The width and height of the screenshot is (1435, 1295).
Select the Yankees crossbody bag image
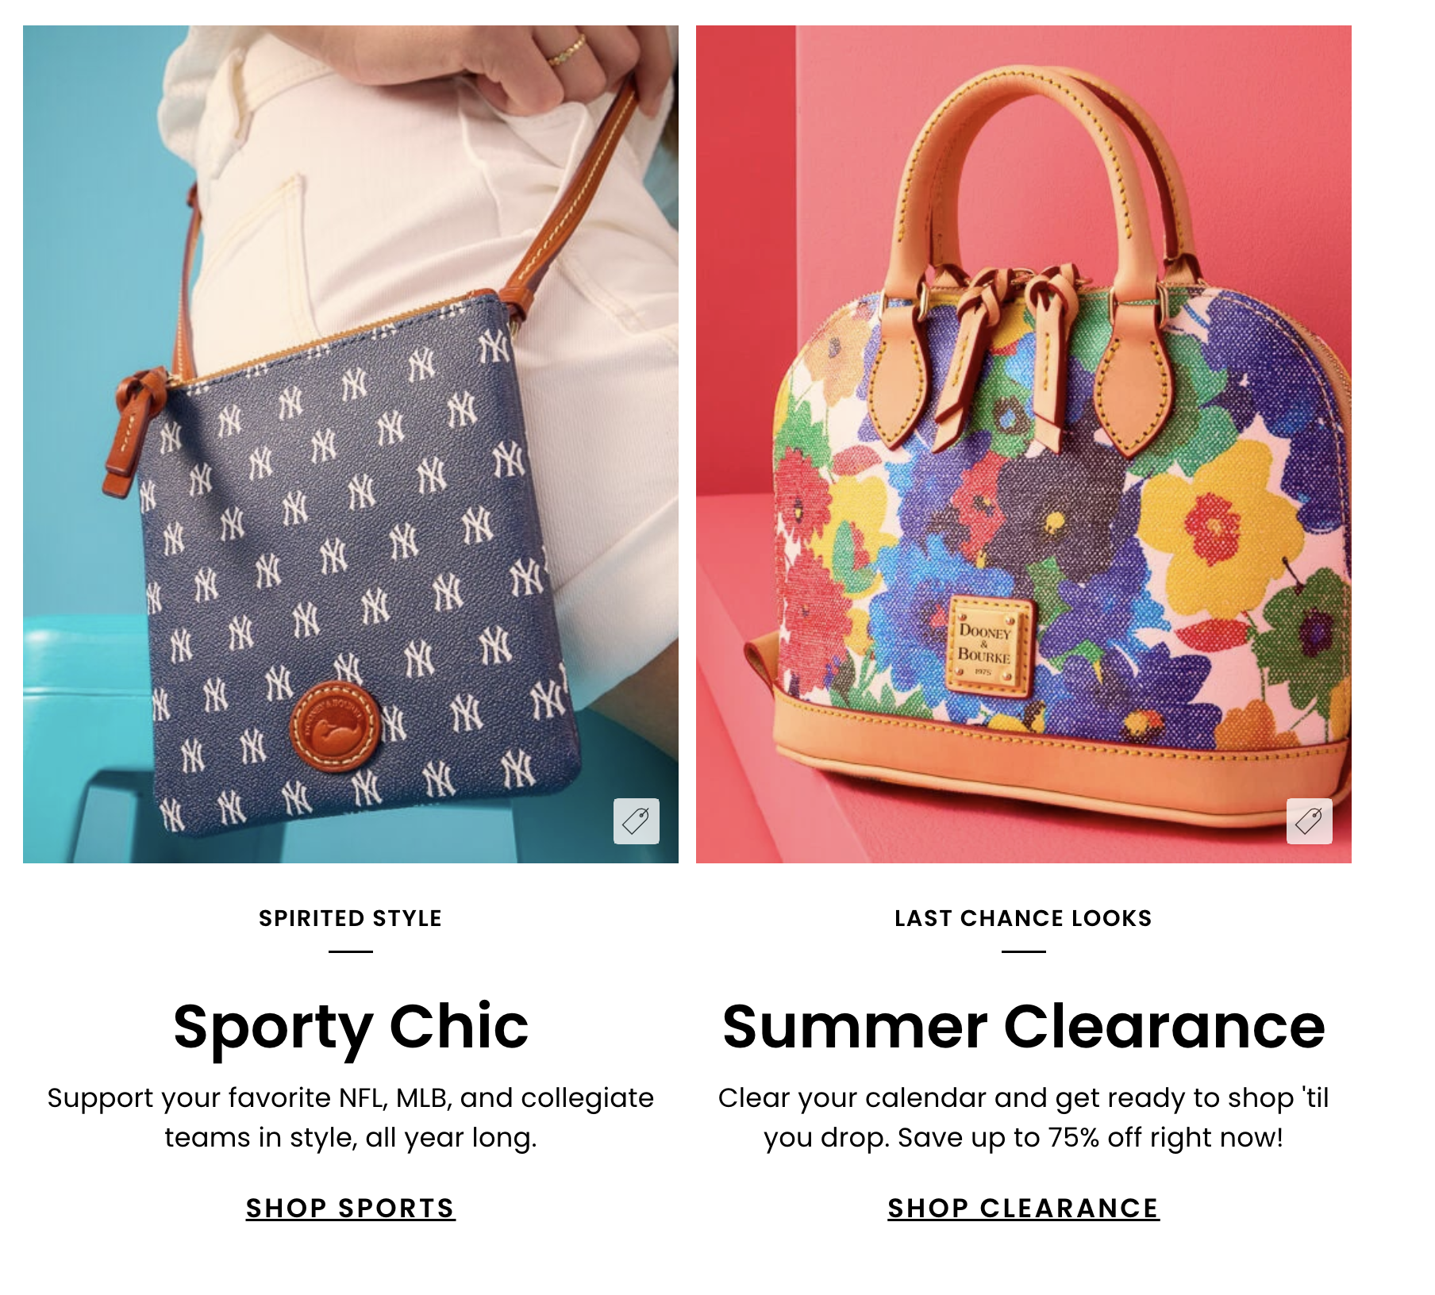[350, 444]
